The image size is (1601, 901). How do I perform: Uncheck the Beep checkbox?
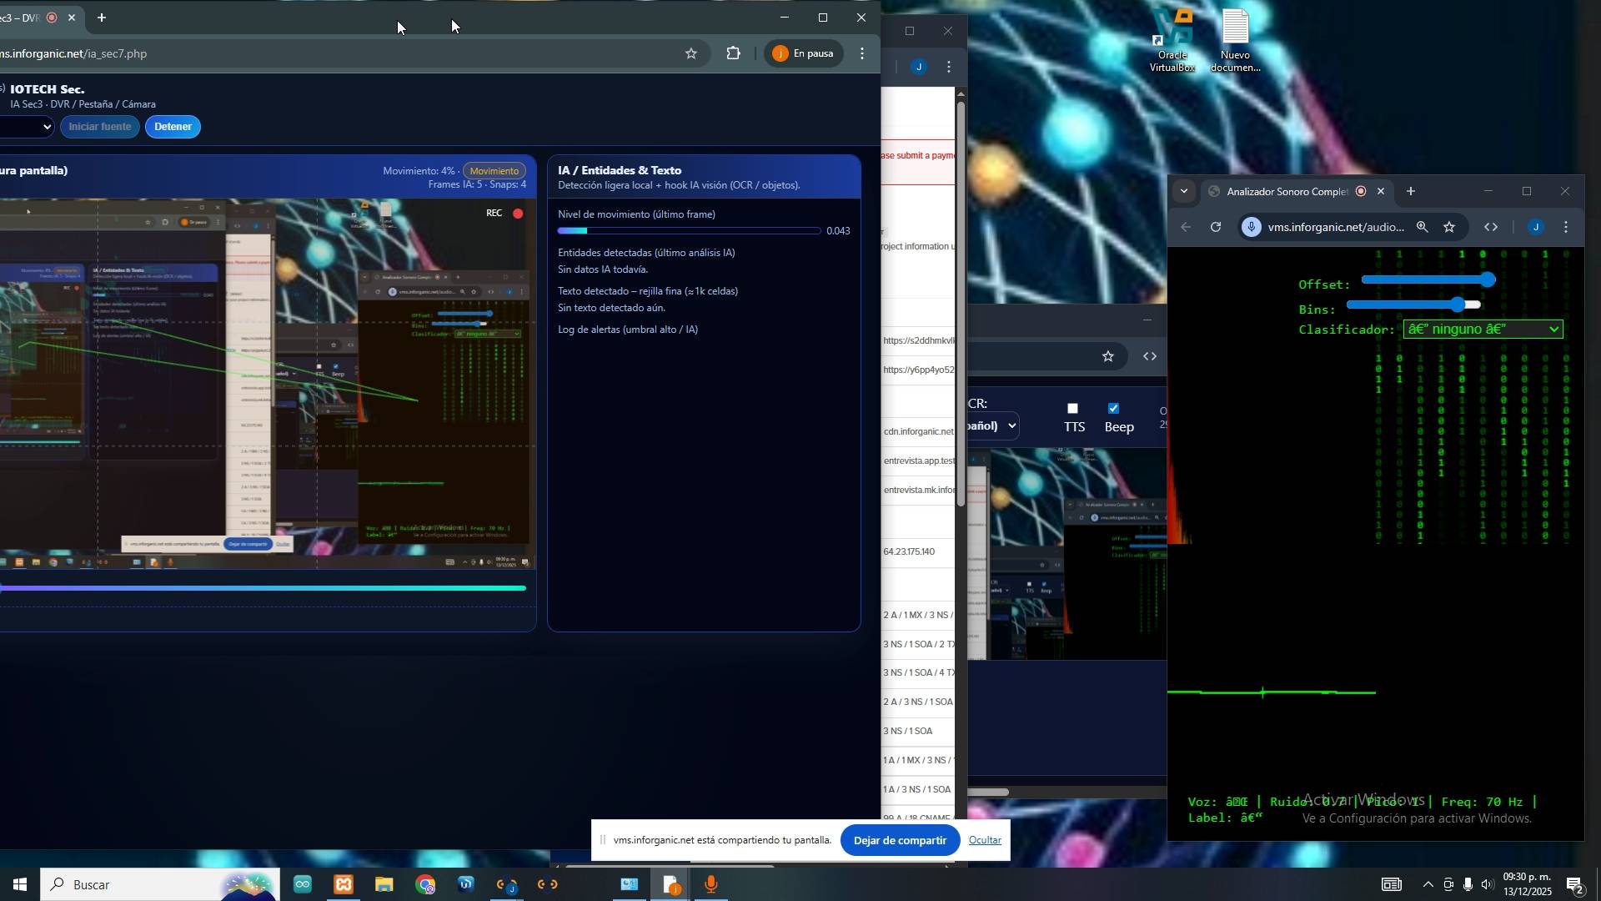(1113, 409)
